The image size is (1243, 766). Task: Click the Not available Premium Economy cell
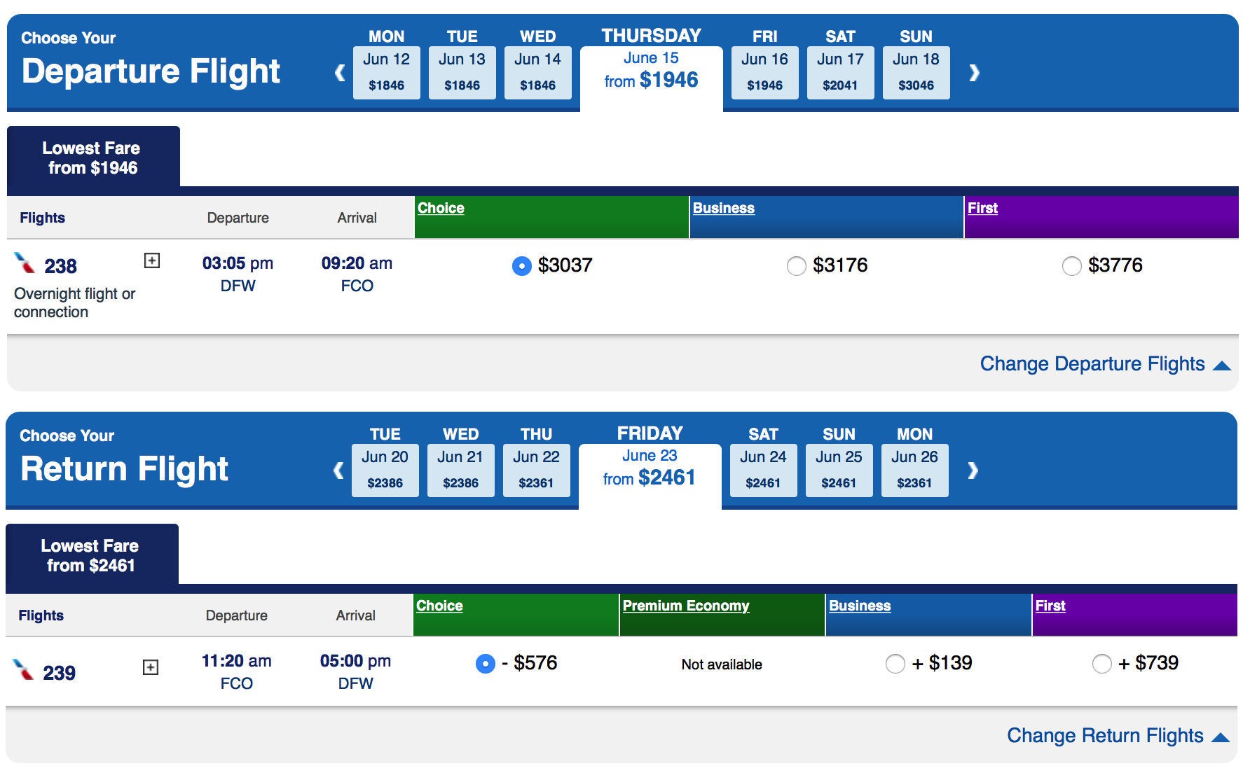(x=720, y=664)
